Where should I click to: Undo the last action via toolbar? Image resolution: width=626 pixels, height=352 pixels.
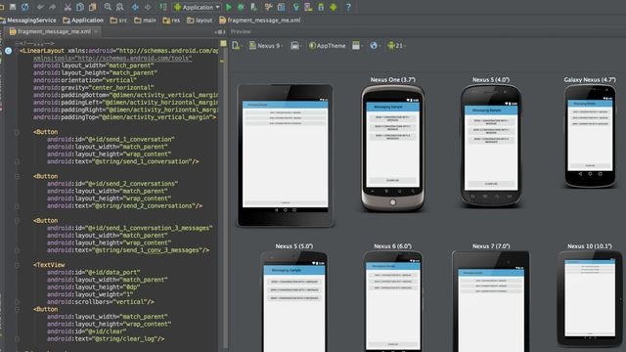click(x=40, y=7)
